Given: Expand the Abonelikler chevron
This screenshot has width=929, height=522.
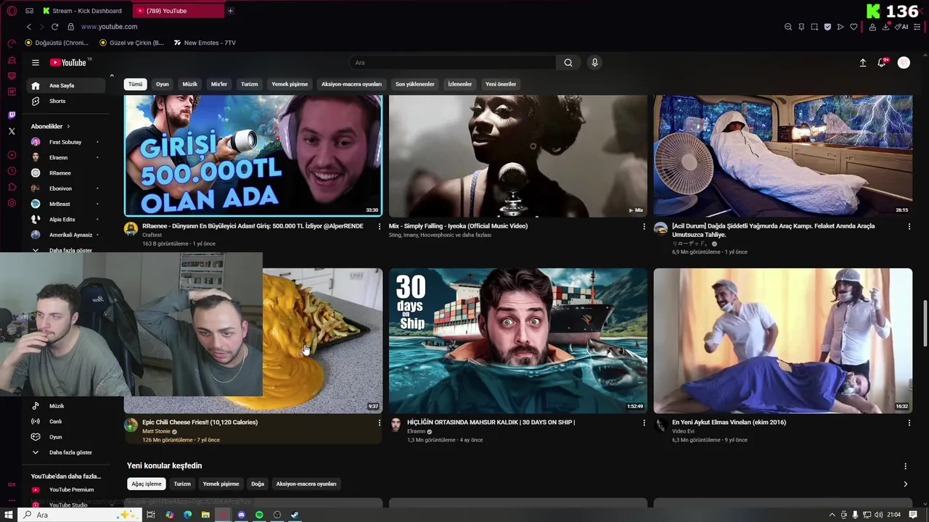Looking at the screenshot, I should (68, 126).
